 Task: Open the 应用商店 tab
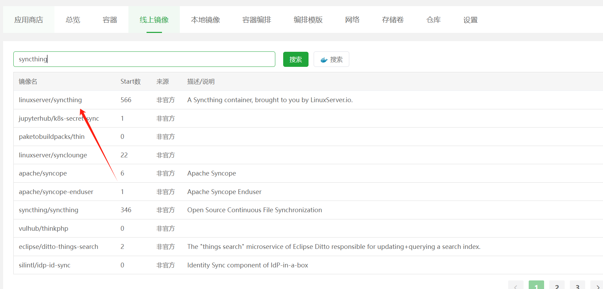[x=29, y=20]
